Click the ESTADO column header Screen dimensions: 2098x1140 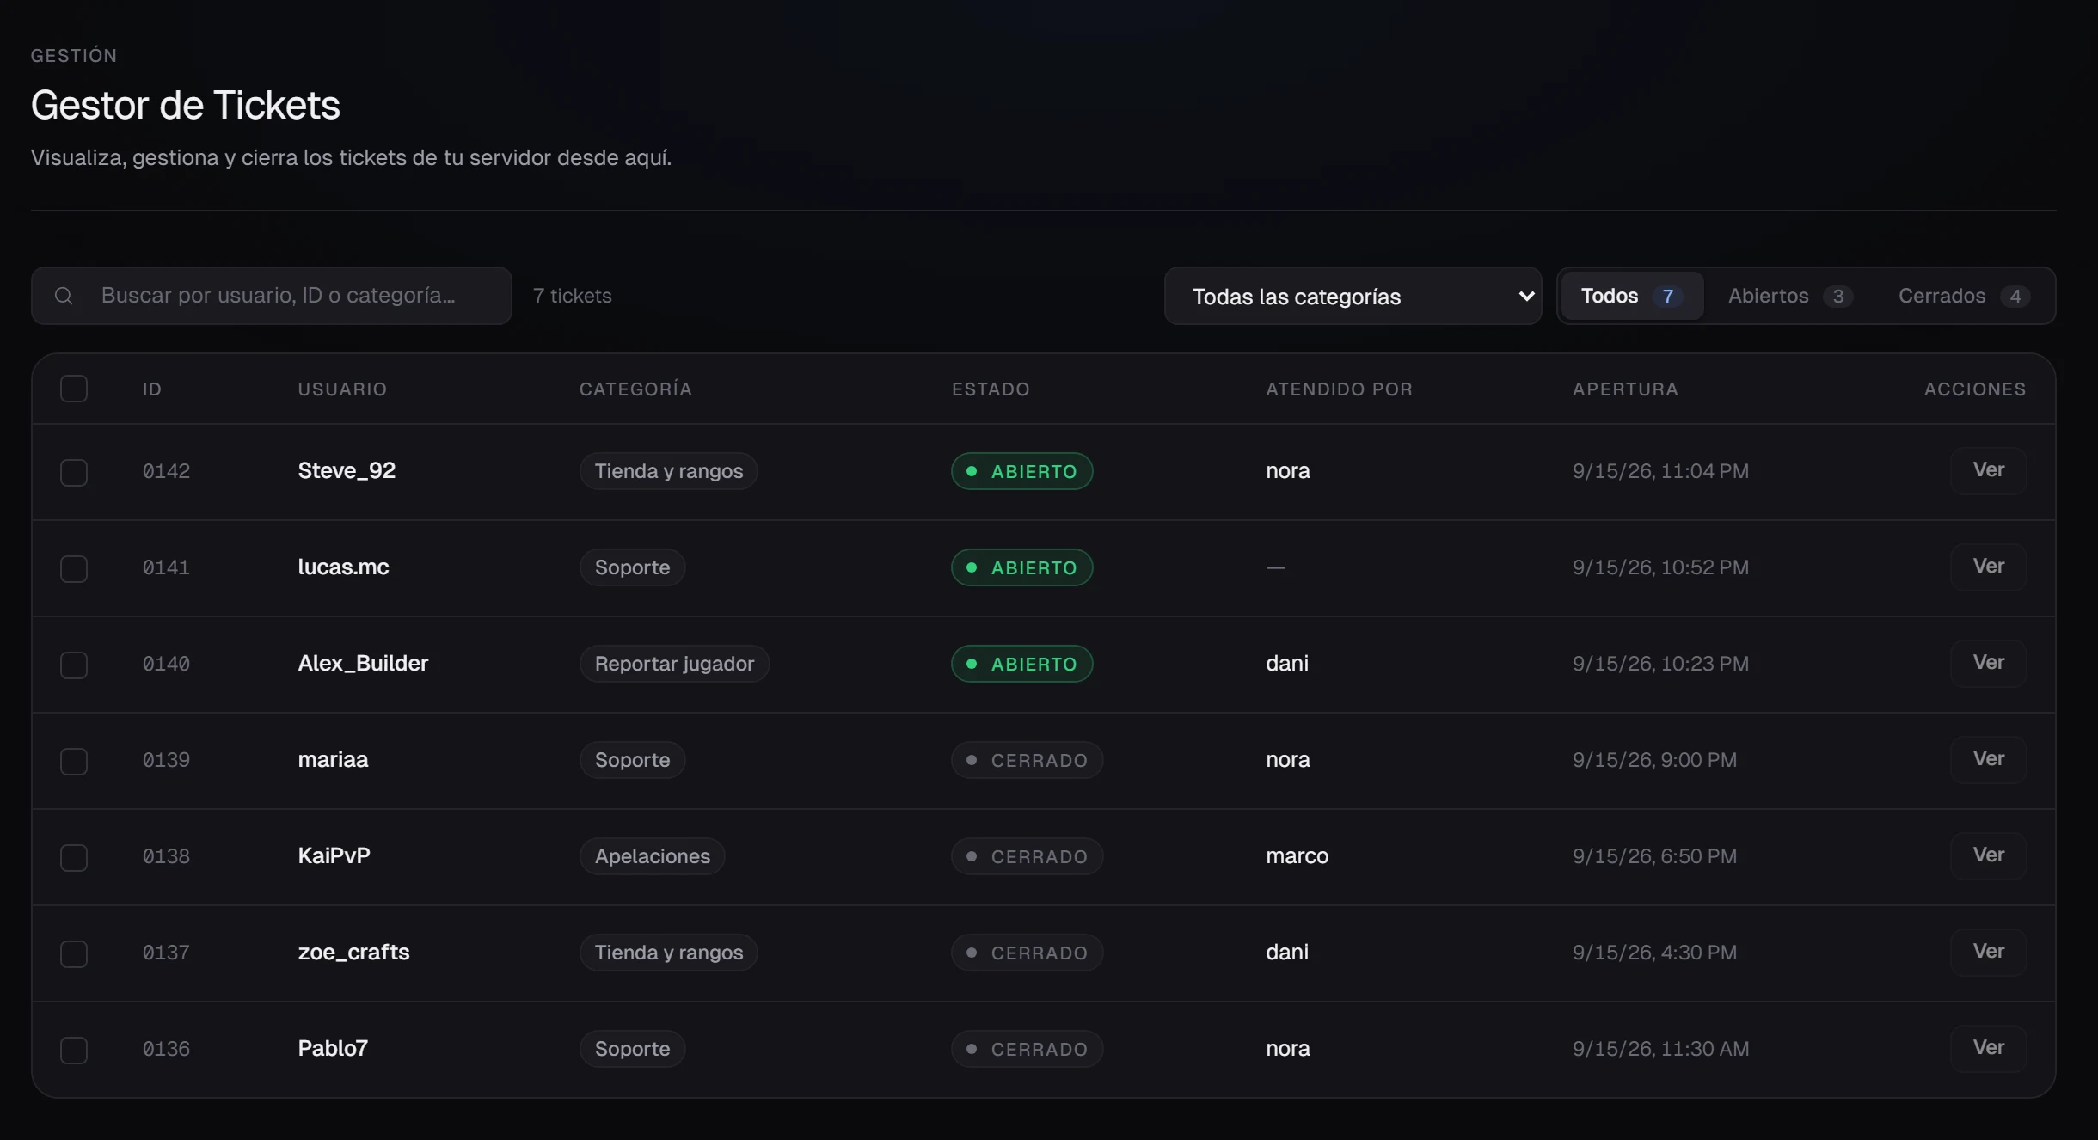pyautogui.click(x=991, y=389)
